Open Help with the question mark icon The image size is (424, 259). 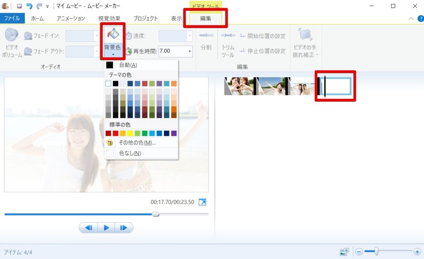[x=421, y=18]
